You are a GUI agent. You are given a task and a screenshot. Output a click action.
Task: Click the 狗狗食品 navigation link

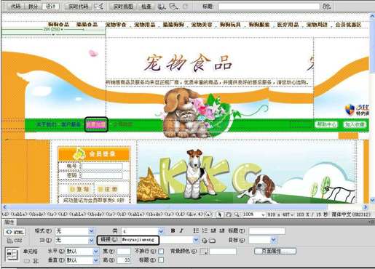tap(58, 25)
